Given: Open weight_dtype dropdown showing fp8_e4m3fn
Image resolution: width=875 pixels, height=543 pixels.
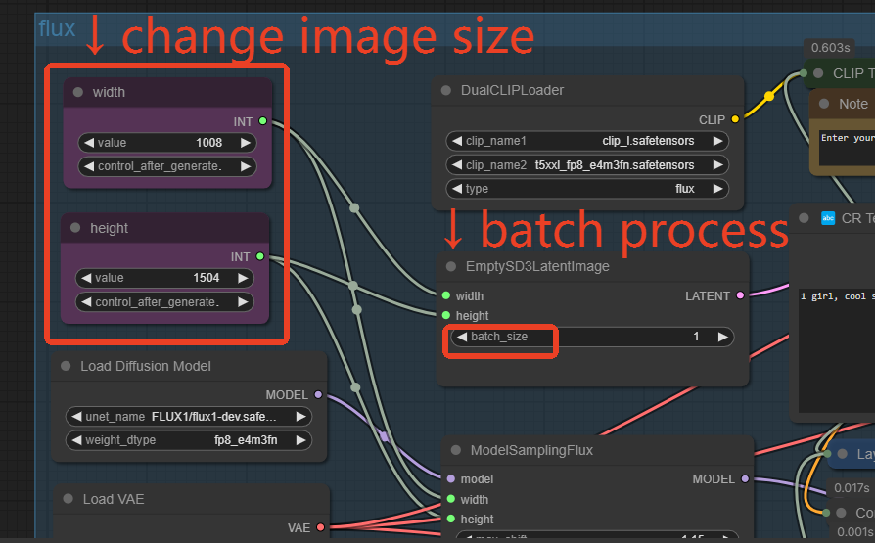Looking at the screenshot, I should (x=189, y=440).
